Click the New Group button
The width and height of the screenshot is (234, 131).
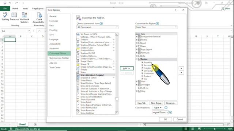tap(156, 103)
